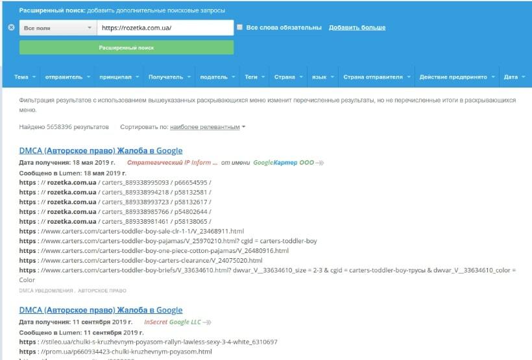Click 'Сообщено в Lumen: 18 мая 2019 г.' text
Screen dimensions: 532x360
tap(73, 173)
